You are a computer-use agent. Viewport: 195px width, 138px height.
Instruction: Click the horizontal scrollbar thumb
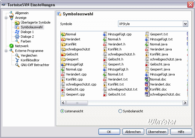click(x=77, y=103)
